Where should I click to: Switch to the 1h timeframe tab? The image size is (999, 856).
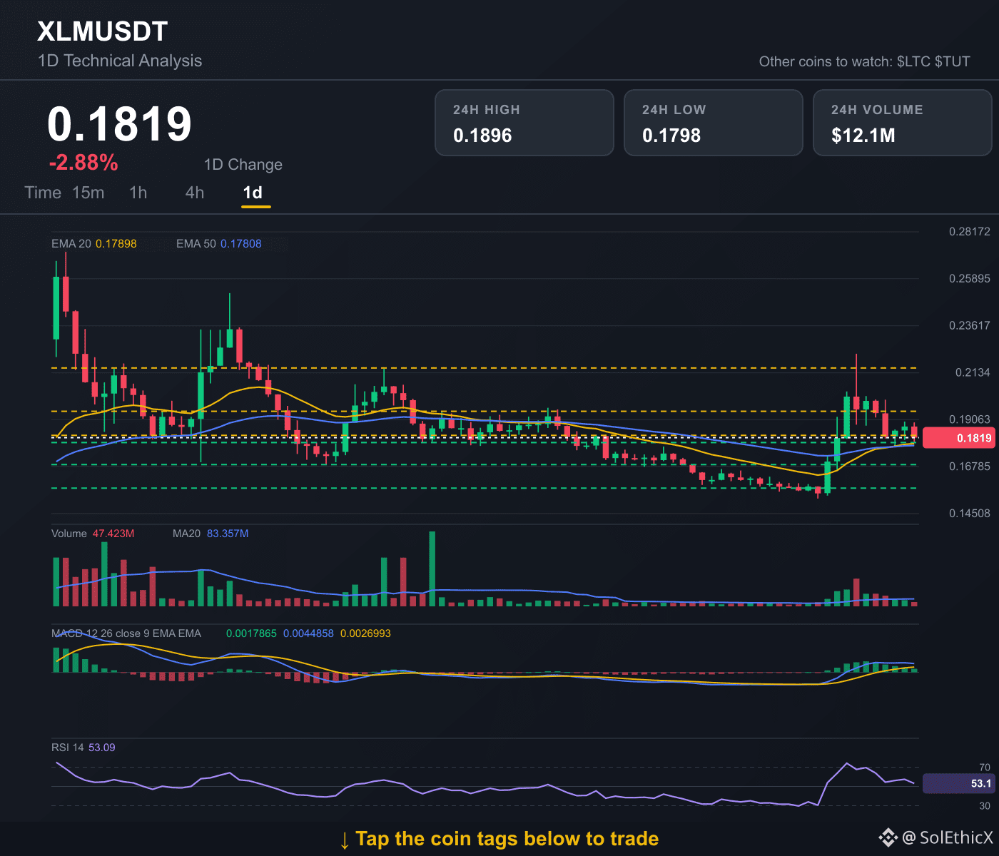138,193
